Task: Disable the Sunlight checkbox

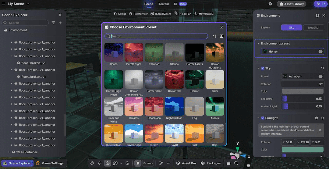Action: click(x=263, y=118)
